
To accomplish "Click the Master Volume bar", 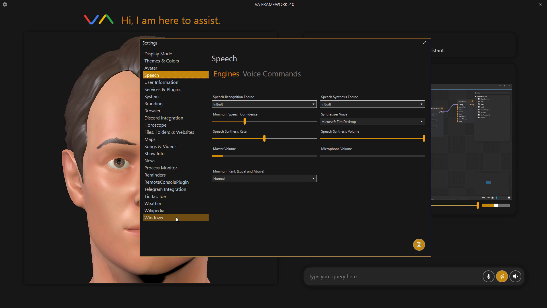I will (264, 156).
